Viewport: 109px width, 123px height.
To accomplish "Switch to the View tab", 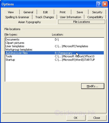I will (x=11, y=12).
